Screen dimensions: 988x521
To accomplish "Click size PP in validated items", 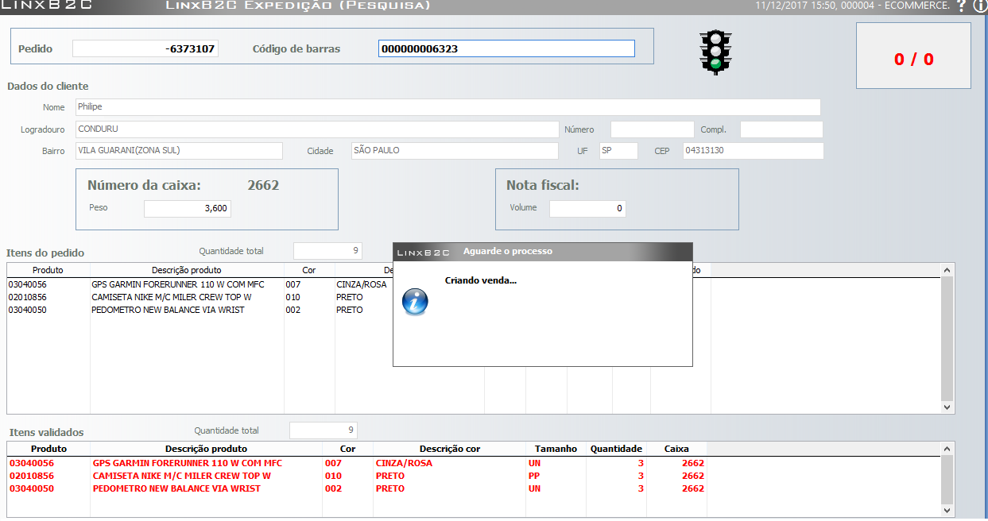I will tap(533, 476).
